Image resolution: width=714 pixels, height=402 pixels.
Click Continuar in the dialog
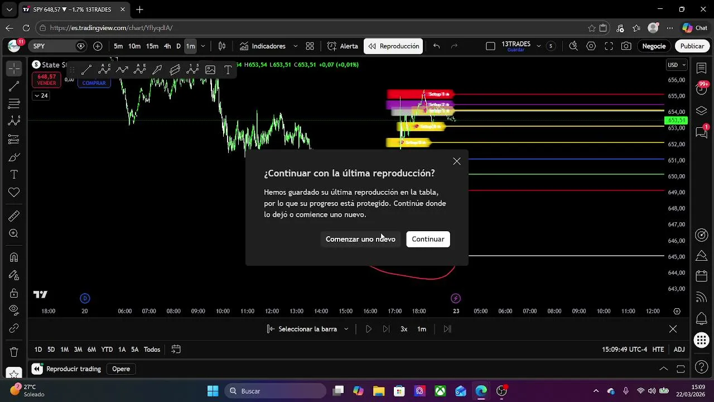(428, 239)
